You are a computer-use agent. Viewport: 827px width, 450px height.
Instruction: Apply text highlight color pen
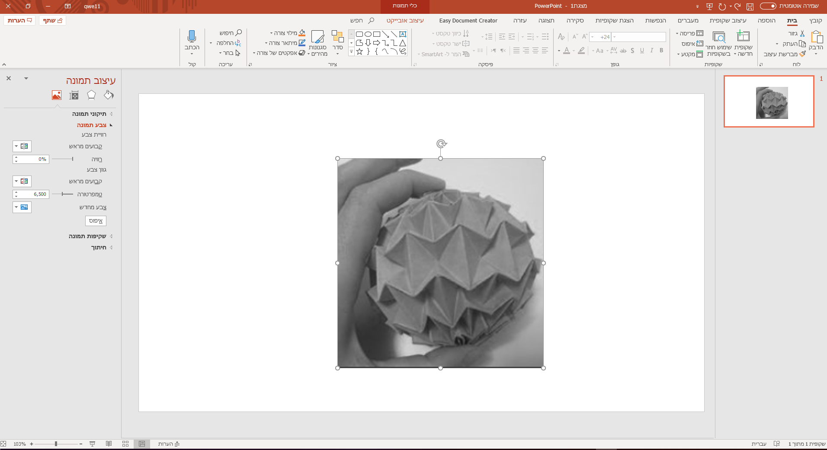[x=581, y=51]
